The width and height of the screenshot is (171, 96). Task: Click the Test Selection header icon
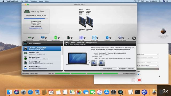pyautogui.click(x=25, y=43)
